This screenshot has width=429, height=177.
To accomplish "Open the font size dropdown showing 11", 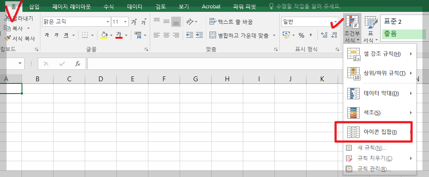I will [125, 22].
